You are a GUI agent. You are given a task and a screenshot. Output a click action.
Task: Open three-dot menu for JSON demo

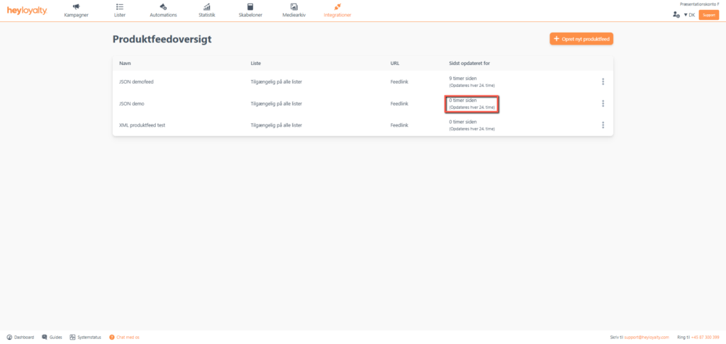click(603, 103)
